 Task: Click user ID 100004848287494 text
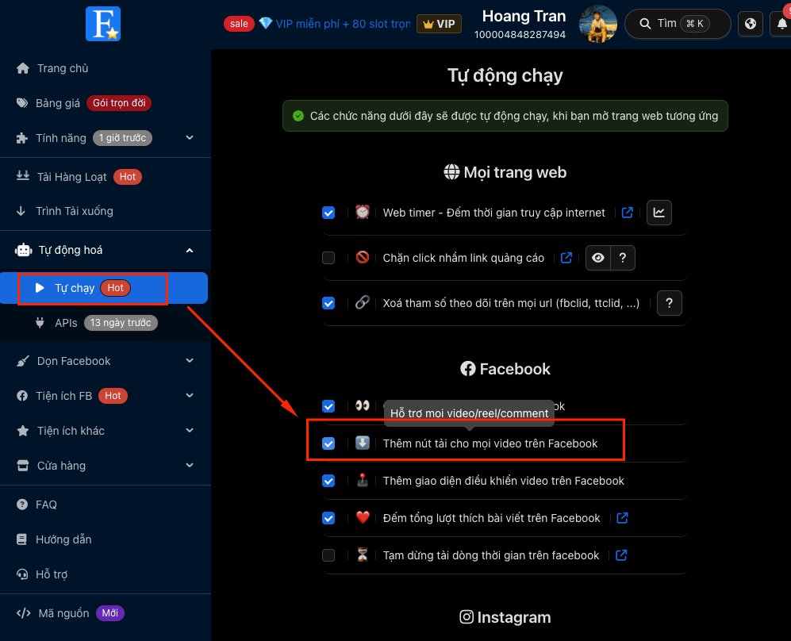pyautogui.click(x=520, y=35)
